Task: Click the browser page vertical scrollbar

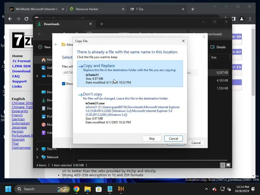Action: 253,62
